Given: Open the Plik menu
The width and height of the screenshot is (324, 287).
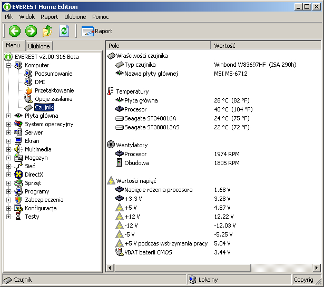Looking at the screenshot, I should pyautogui.click(x=9, y=17).
